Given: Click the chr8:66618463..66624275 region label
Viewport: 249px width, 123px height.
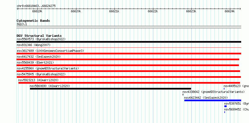Looking at the screenshot, I should (x=36, y=6).
